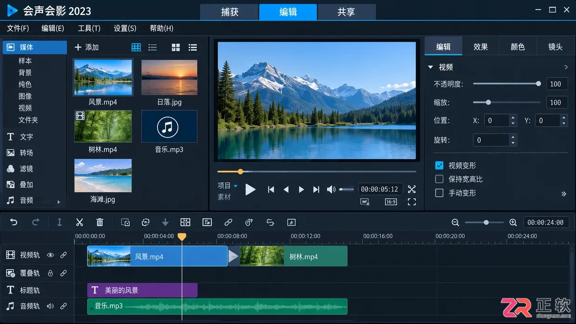This screenshot has width=576, height=324.
Task: Click the undo arrow in timeline toolbar
Action: [13, 222]
